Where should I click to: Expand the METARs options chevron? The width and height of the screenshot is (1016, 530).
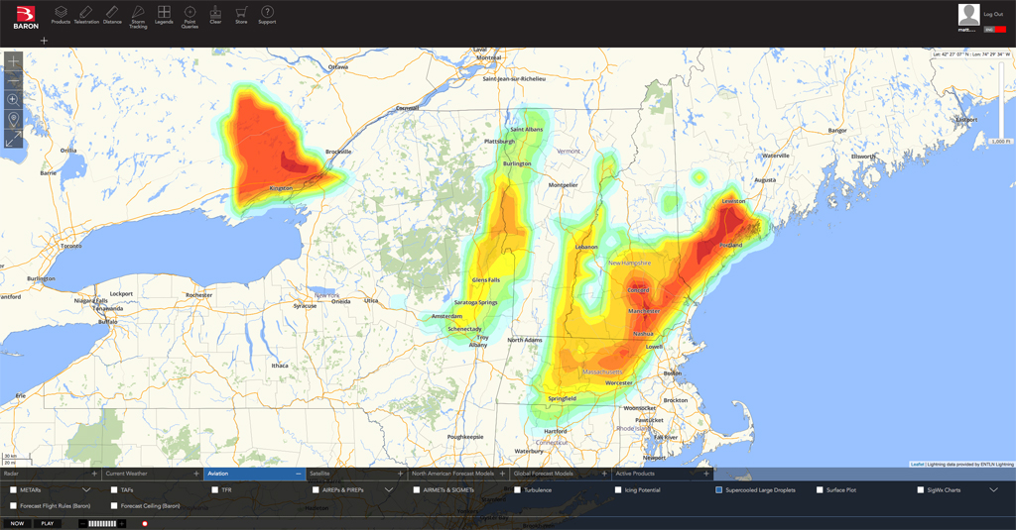pos(86,489)
